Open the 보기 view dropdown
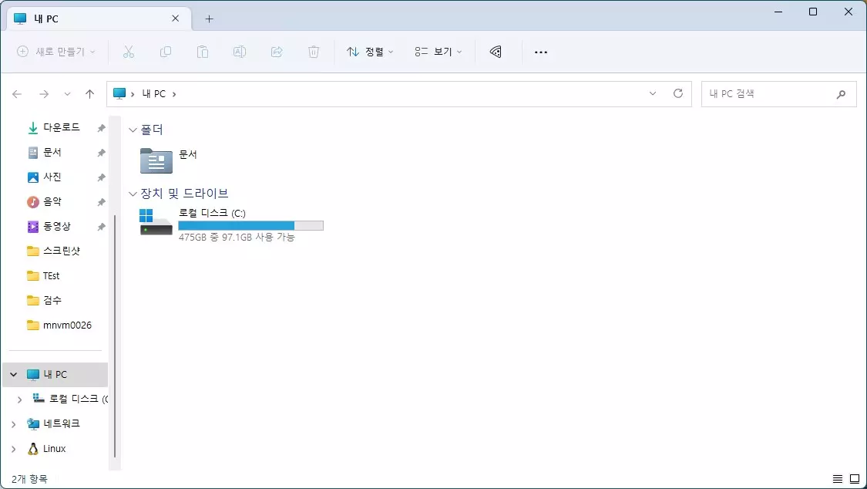This screenshot has height=489, width=867. coord(438,52)
